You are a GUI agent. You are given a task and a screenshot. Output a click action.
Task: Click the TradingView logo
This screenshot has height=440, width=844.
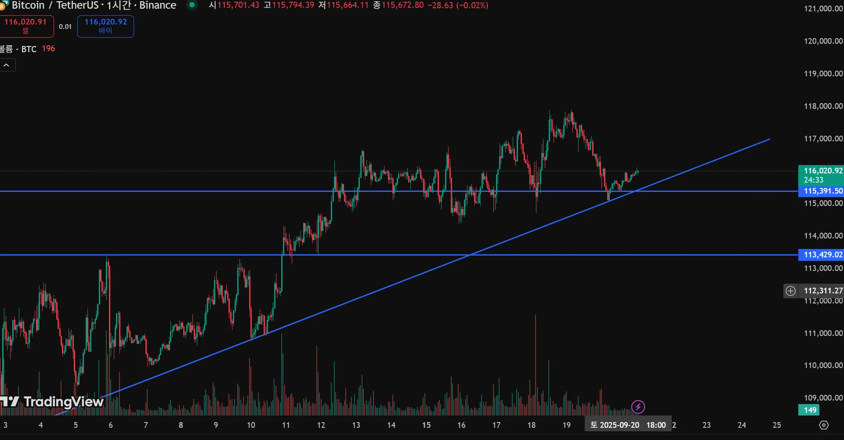pos(52,402)
